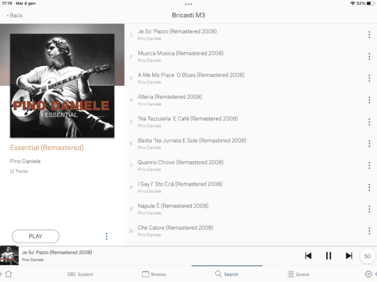Pause the currently playing song
The height and width of the screenshot is (282, 377).
[328, 256]
